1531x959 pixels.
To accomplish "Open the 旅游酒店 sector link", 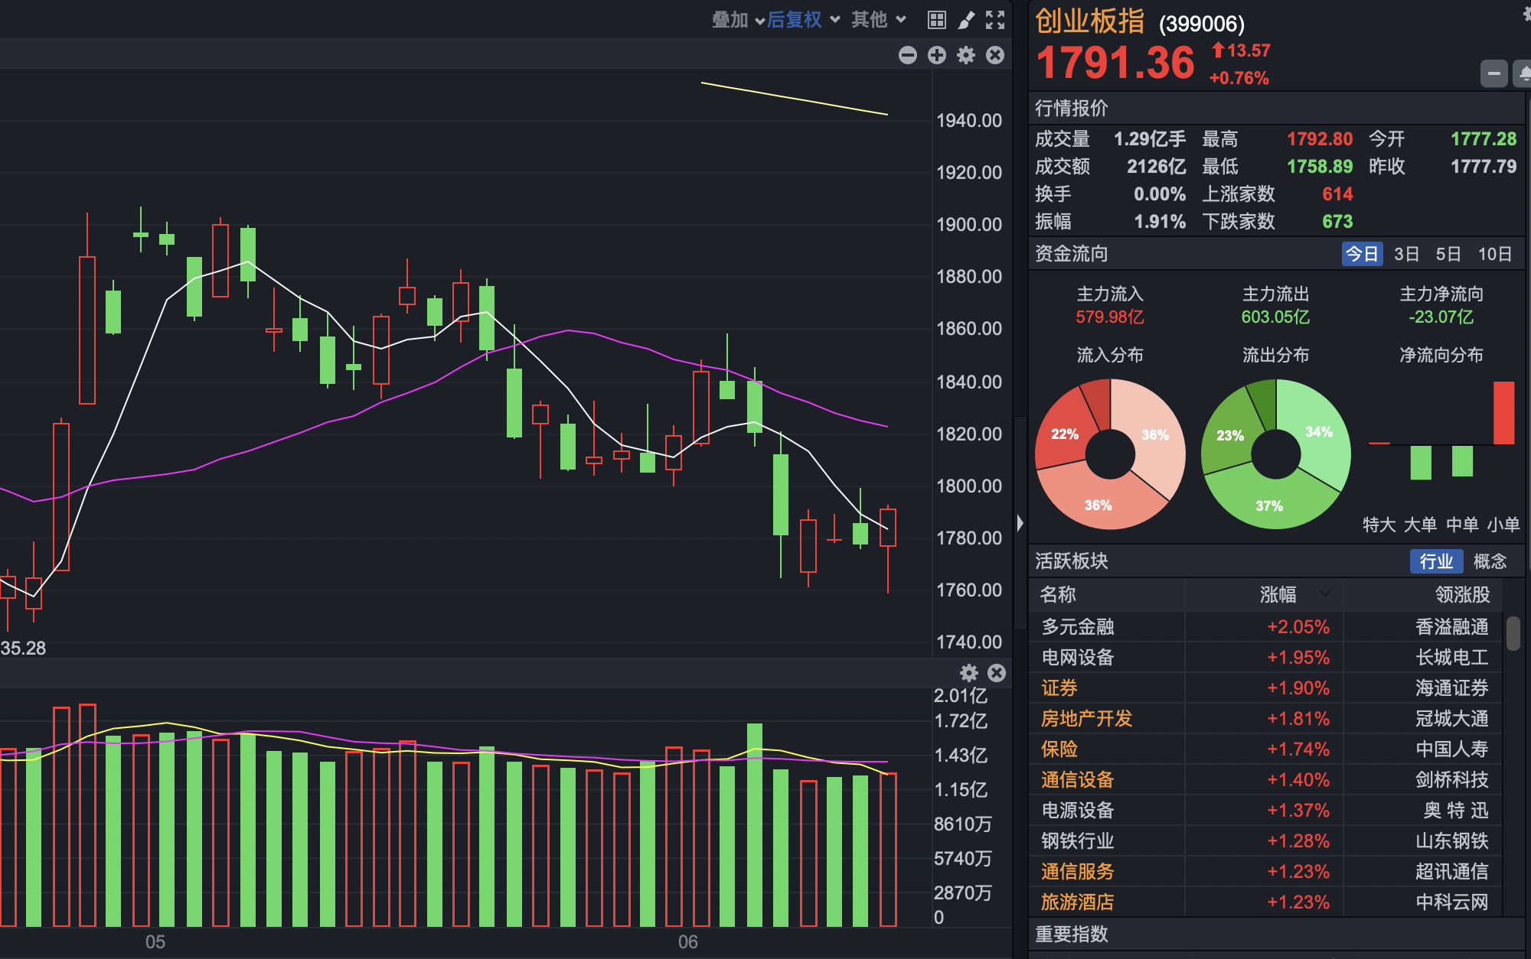I will coord(1077,902).
